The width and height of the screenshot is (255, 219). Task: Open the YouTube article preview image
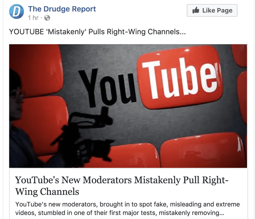[x=128, y=106]
